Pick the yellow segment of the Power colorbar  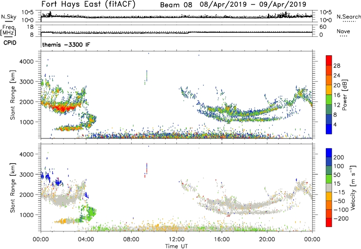point(329,90)
